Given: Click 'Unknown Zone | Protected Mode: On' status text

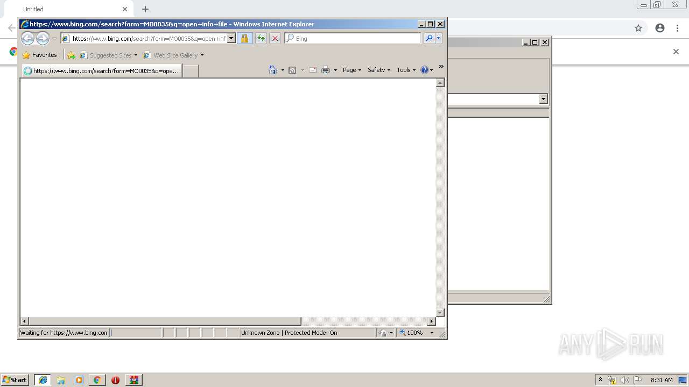Looking at the screenshot, I should point(289,333).
